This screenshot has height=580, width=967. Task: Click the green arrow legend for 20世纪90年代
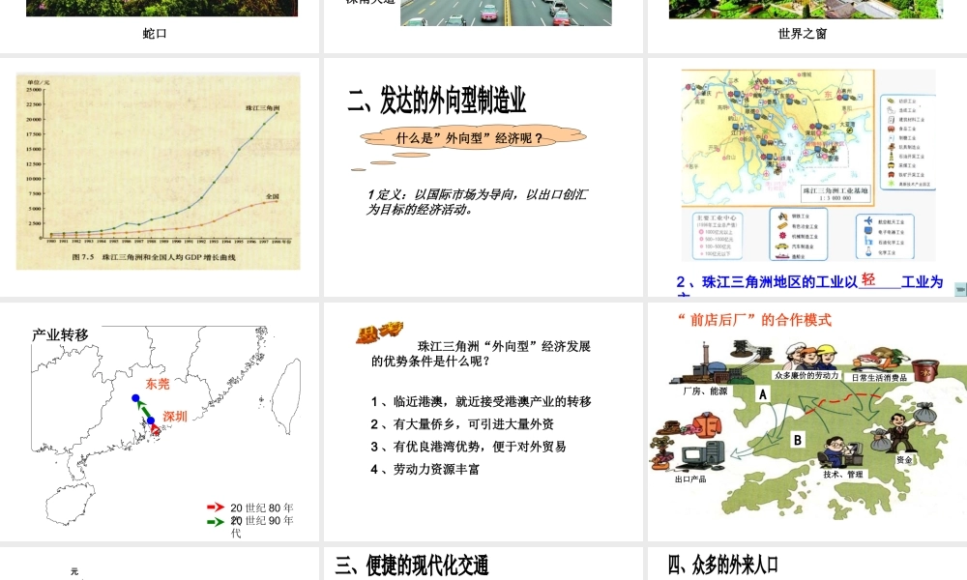click(216, 521)
